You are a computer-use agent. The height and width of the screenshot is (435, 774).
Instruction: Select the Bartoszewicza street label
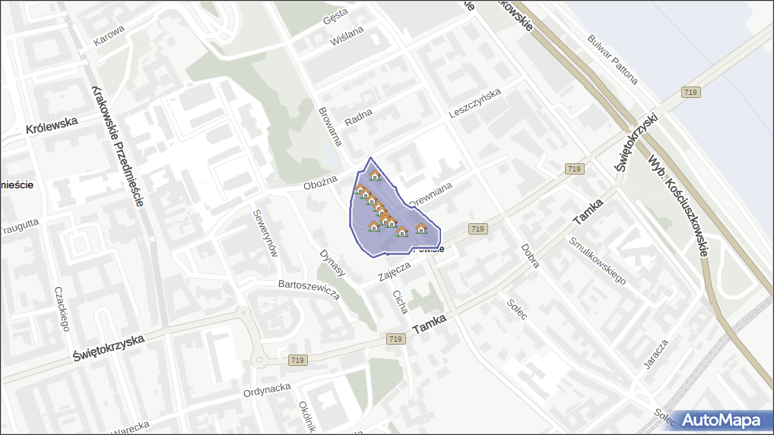tap(309, 289)
